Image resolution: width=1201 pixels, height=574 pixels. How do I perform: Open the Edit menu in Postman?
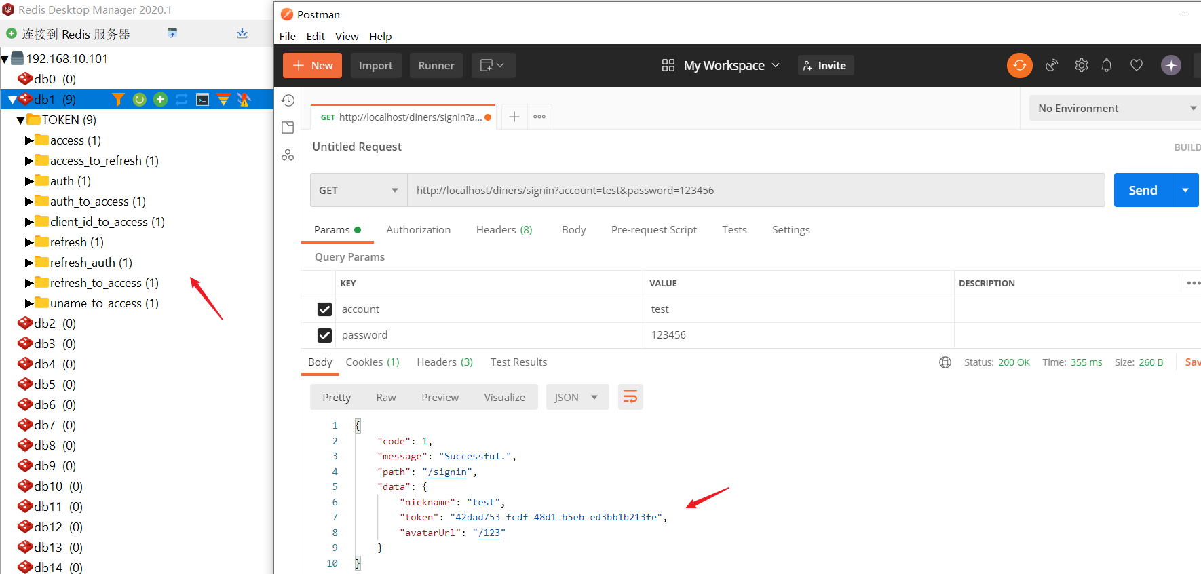316,36
